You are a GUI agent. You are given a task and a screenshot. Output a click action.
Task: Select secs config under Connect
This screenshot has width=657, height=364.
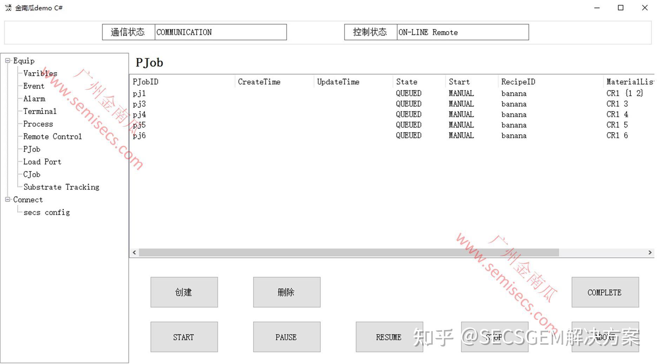(47, 212)
